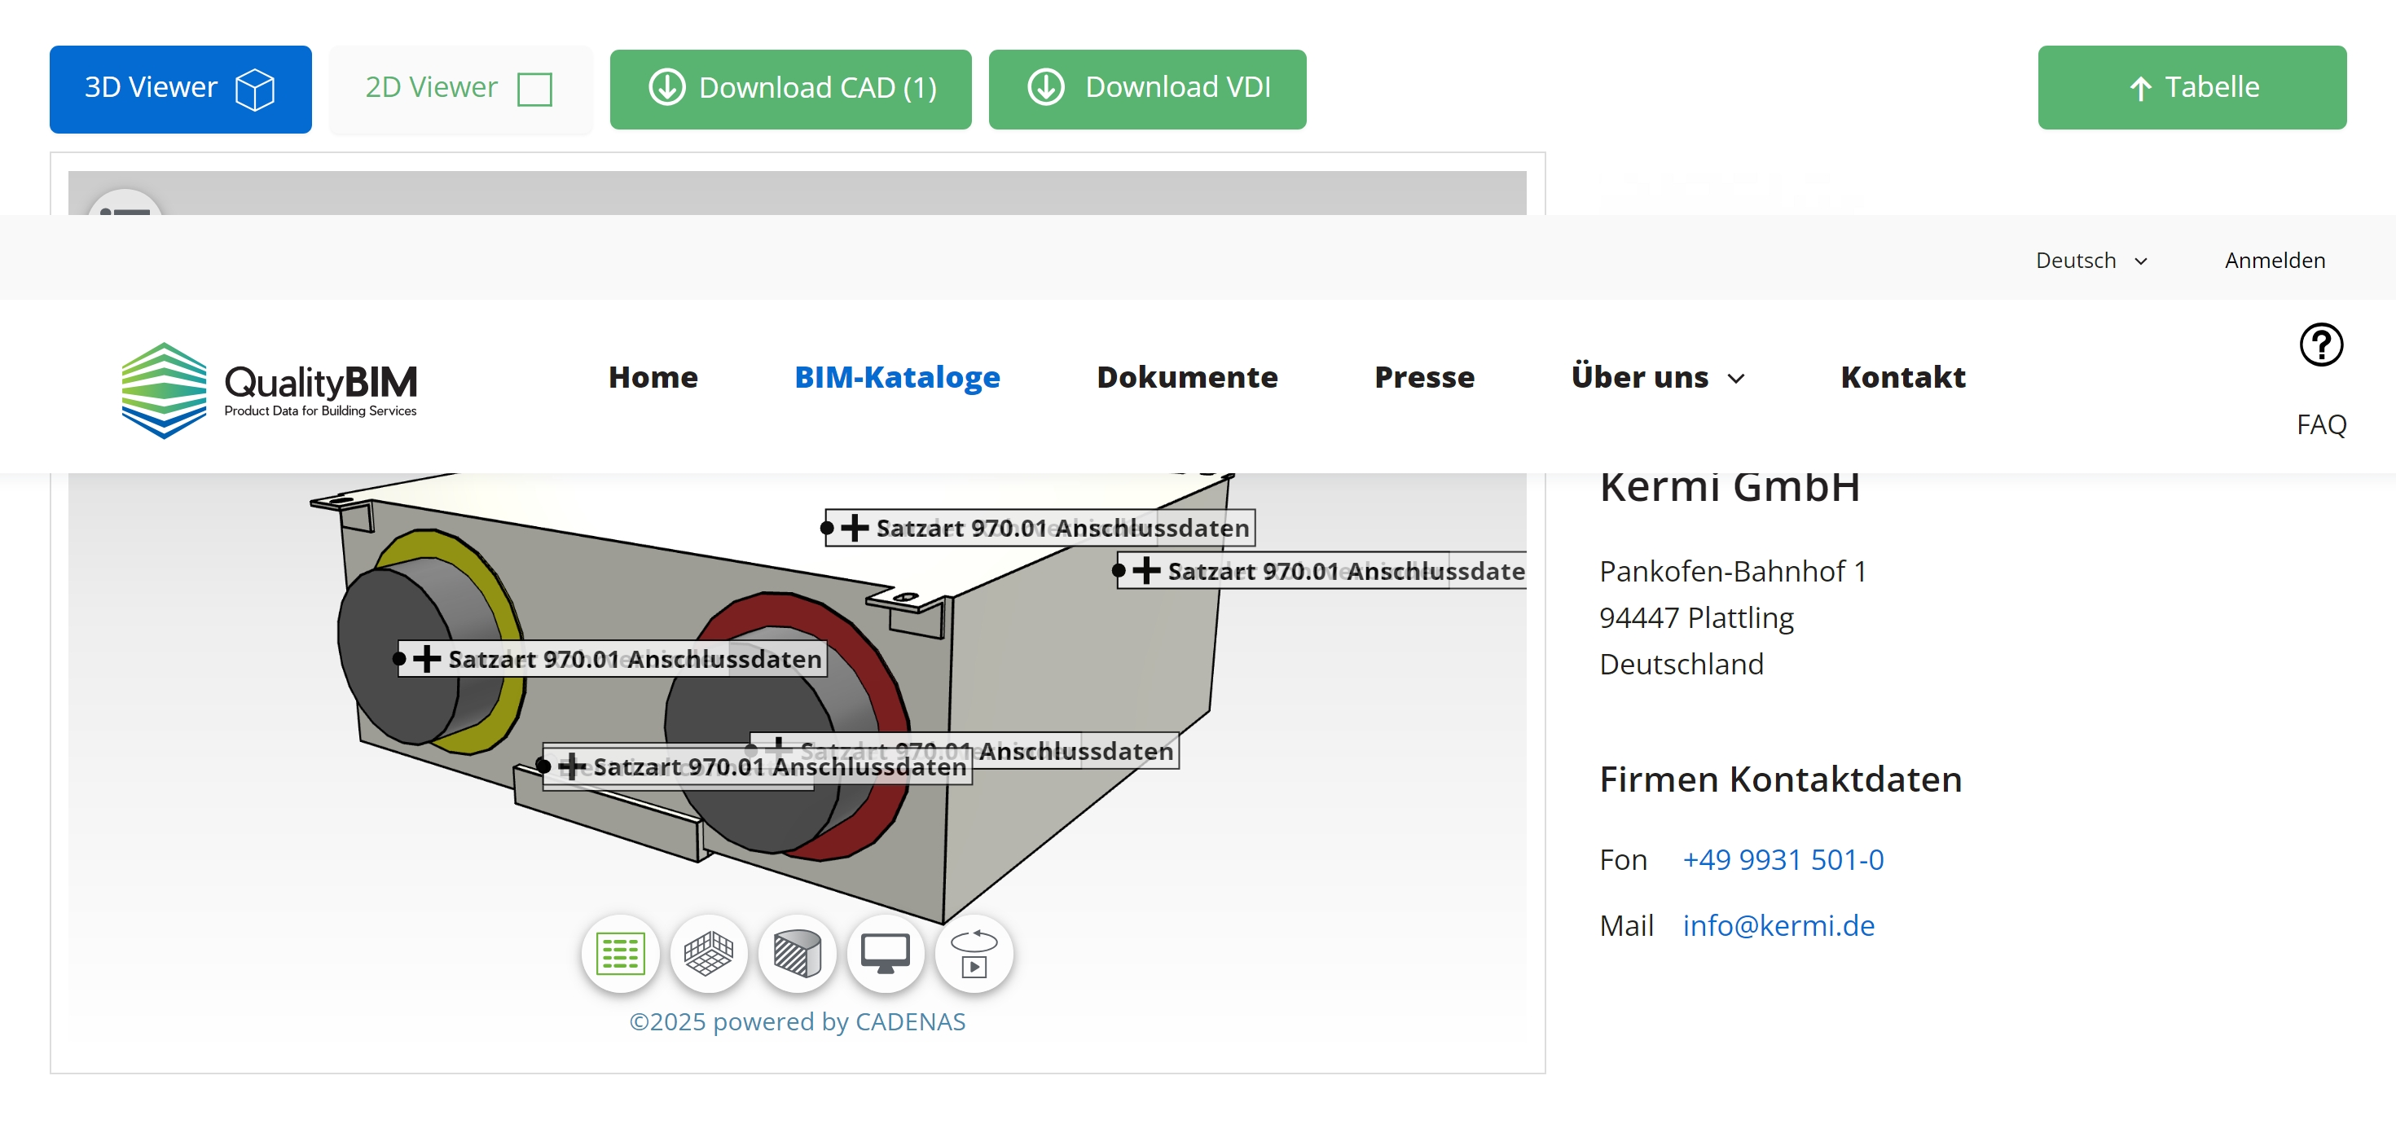The width and height of the screenshot is (2396, 1124).
Task: Click the download arrow icon on Download VDI
Action: point(1045,87)
